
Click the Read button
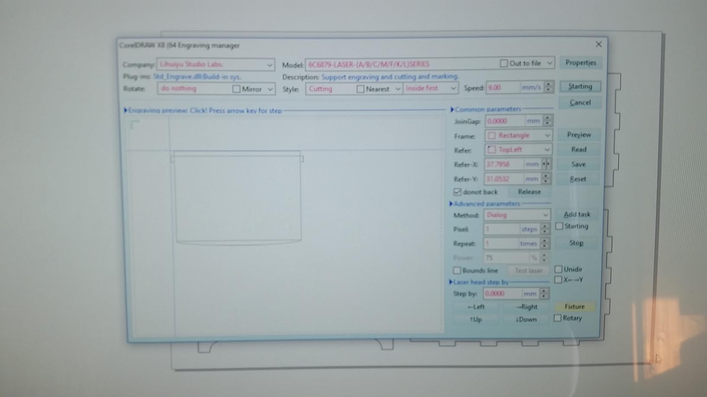579,149
